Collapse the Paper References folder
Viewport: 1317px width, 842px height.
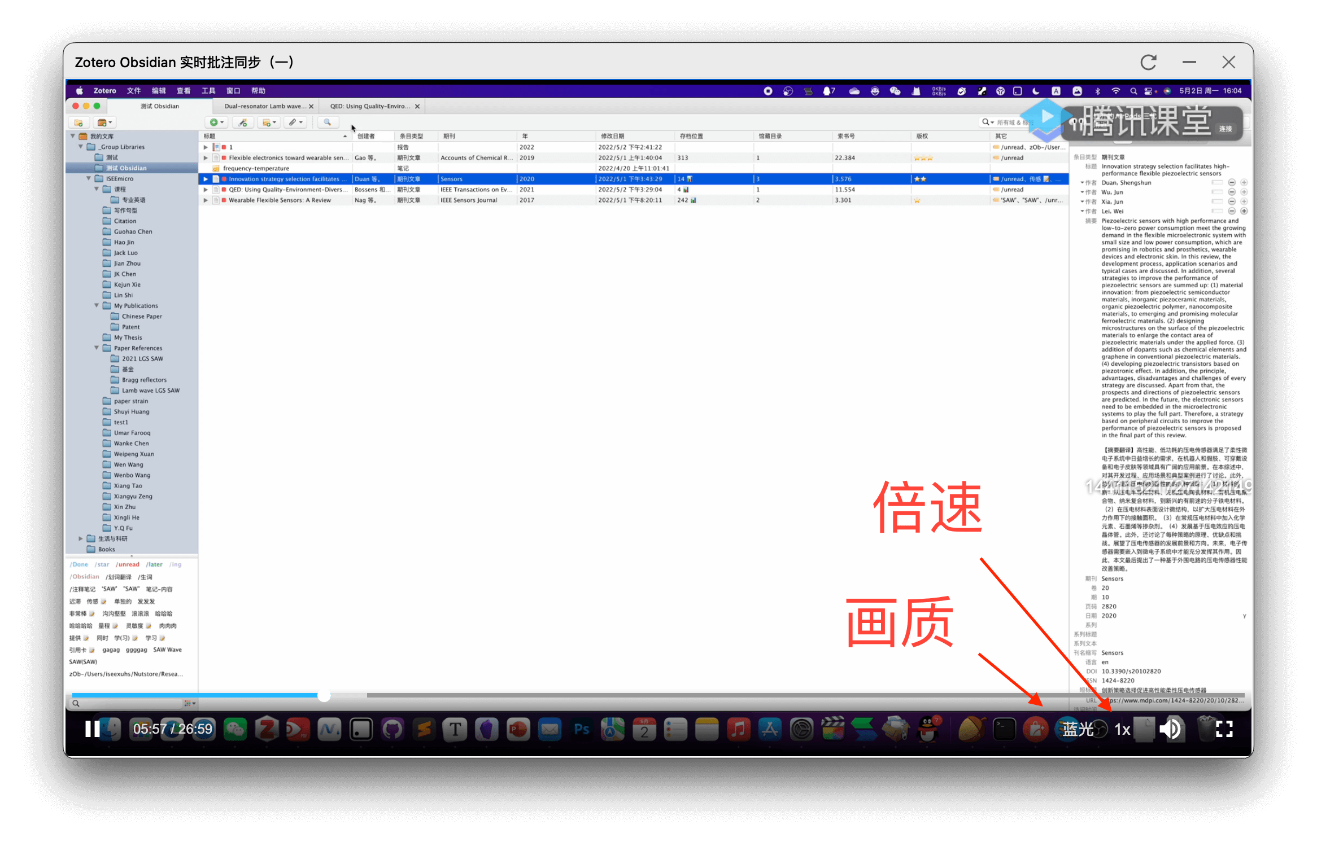pyautogui.click(x=97, y=348)
